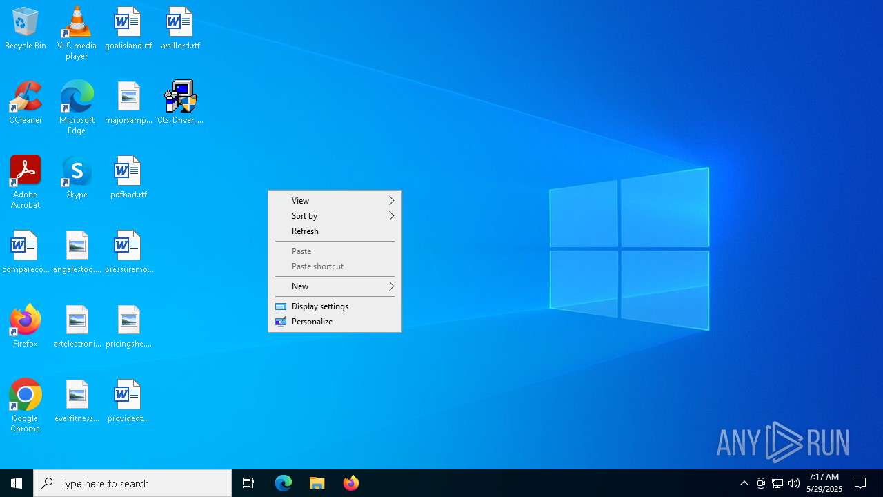This screenshot has height=497, width=883.
Task: Open Display settings from context menu
Action: tap(335, 306)
